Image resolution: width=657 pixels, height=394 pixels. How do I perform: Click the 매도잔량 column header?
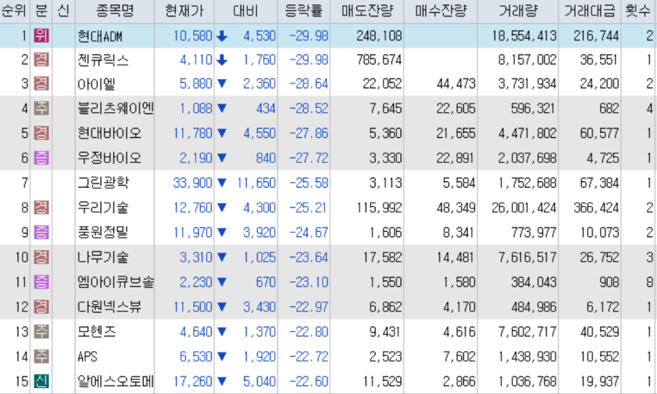point(367,11)
